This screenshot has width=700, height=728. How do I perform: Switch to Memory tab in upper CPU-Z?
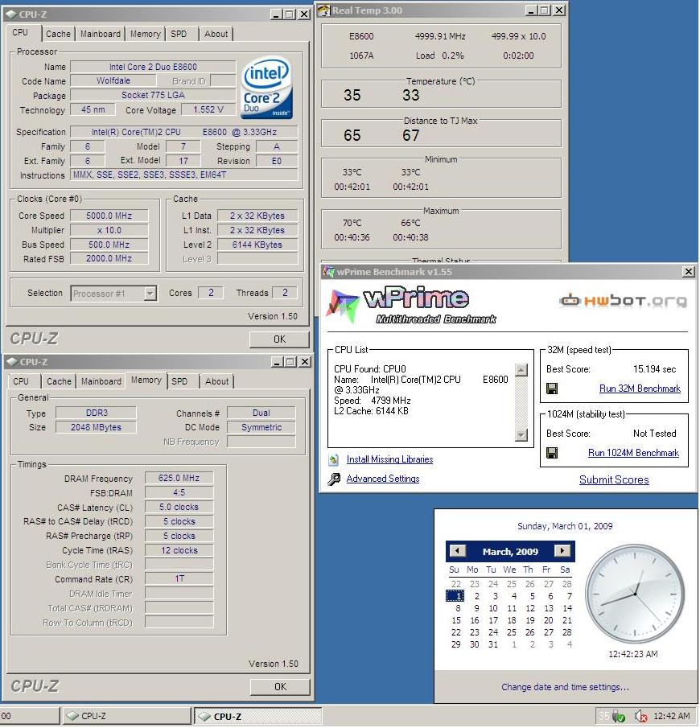pyautogui.click(x=145, y=34)
